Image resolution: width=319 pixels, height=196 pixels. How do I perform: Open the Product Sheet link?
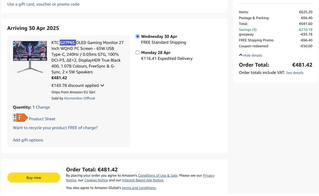click(42, 119)
